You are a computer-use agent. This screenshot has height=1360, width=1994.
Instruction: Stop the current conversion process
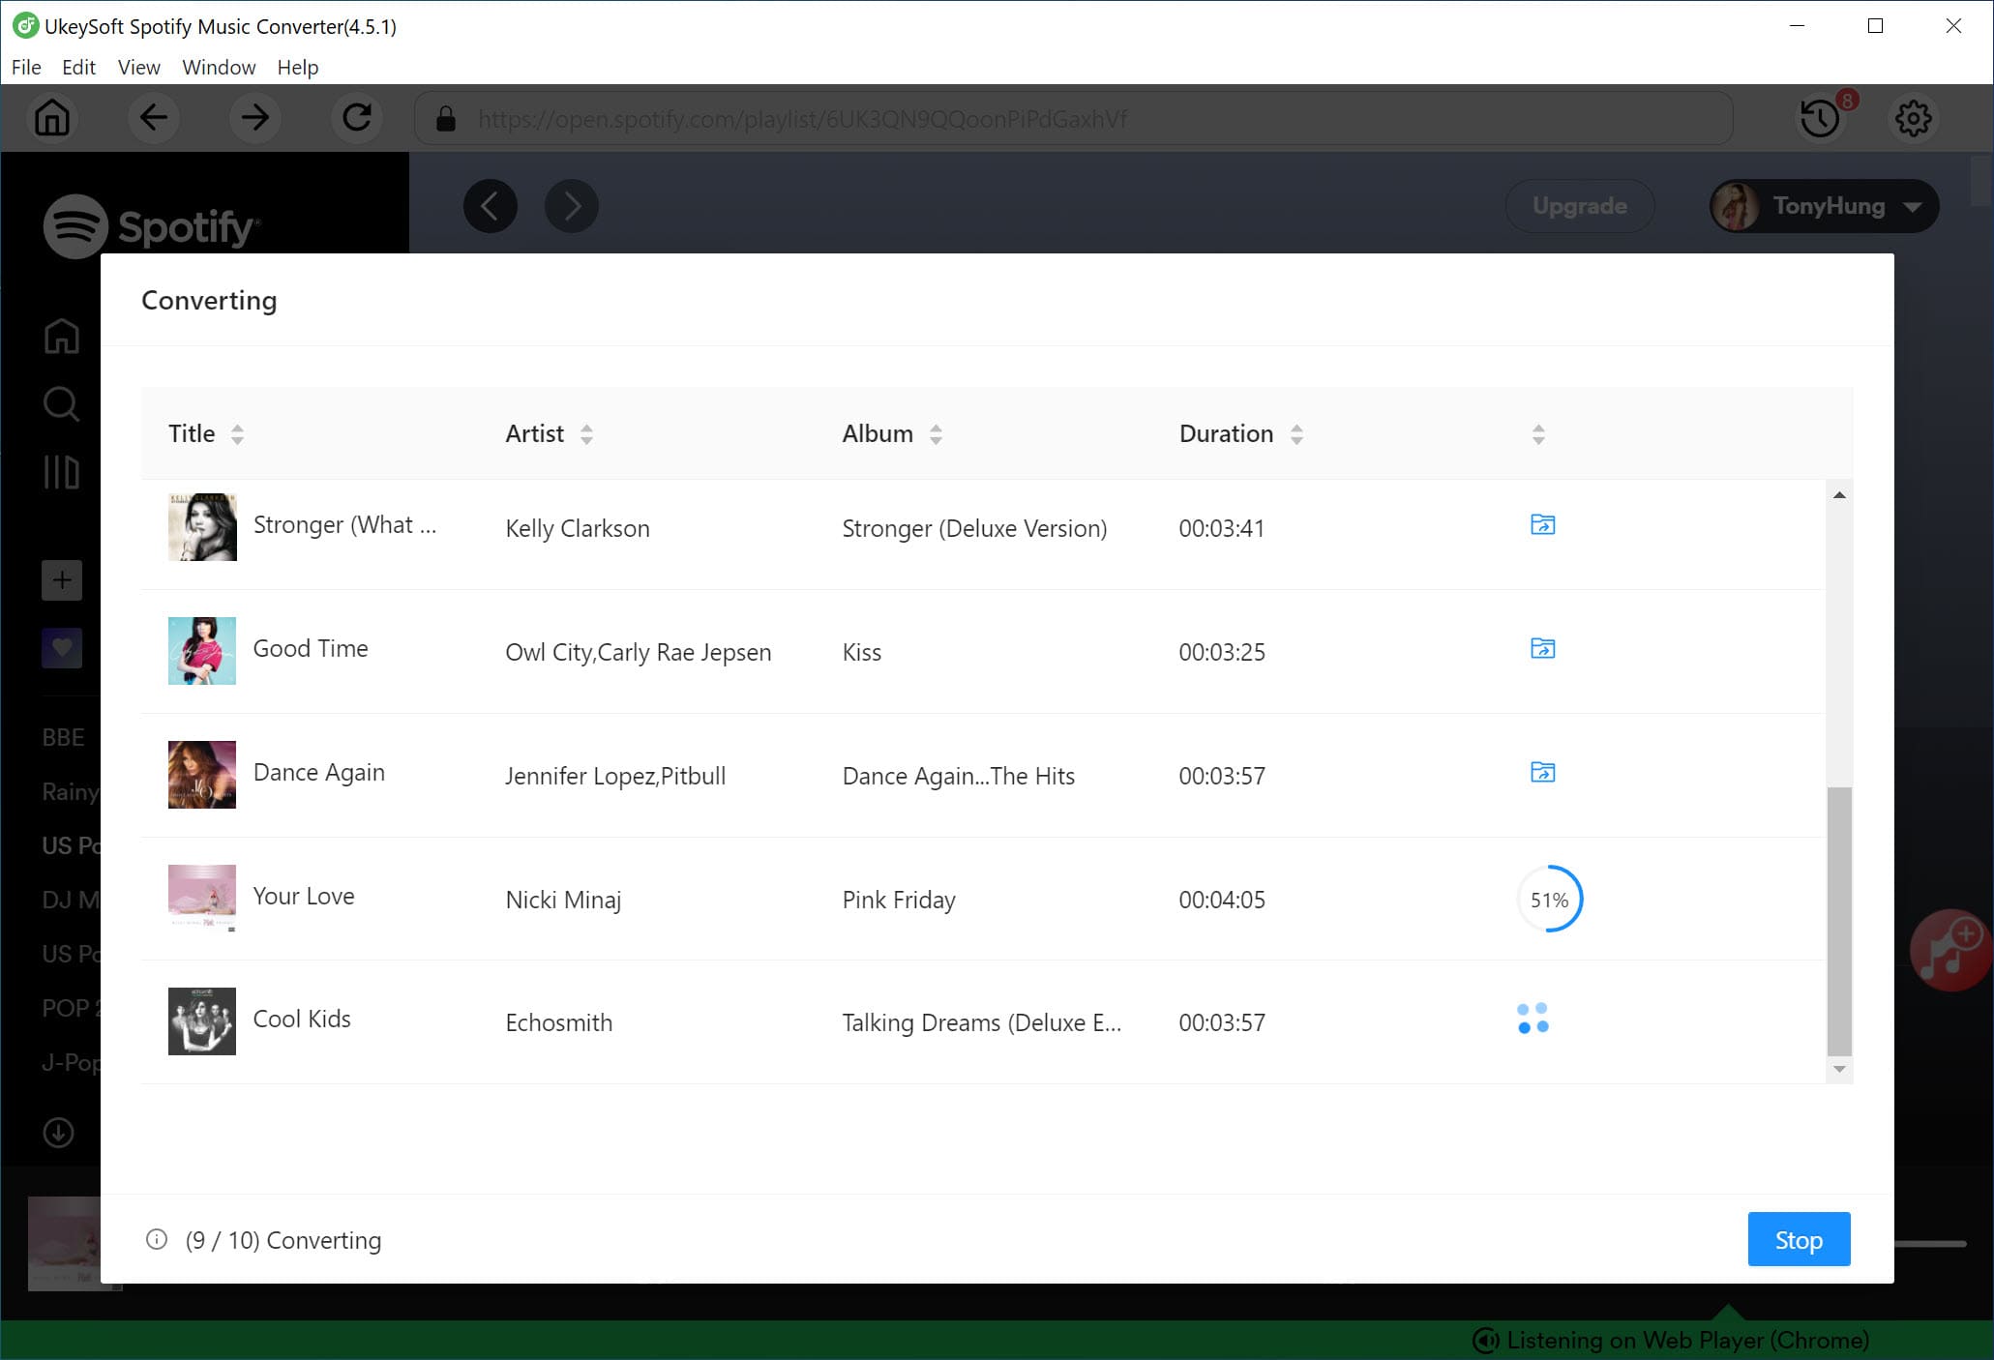pos(1799,1239)
